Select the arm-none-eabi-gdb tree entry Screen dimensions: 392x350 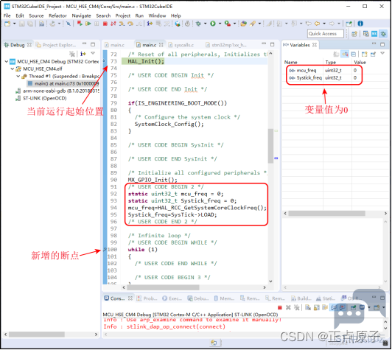point(57,91)
